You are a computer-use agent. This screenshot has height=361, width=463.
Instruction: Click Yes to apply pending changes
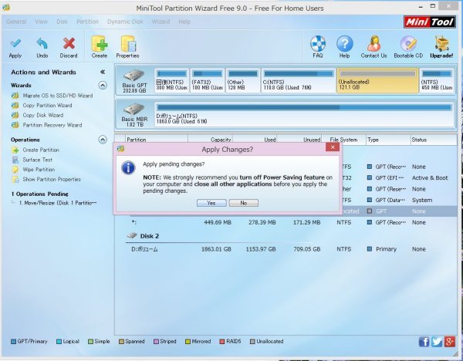pyautogui.click(x=211, y=203)
